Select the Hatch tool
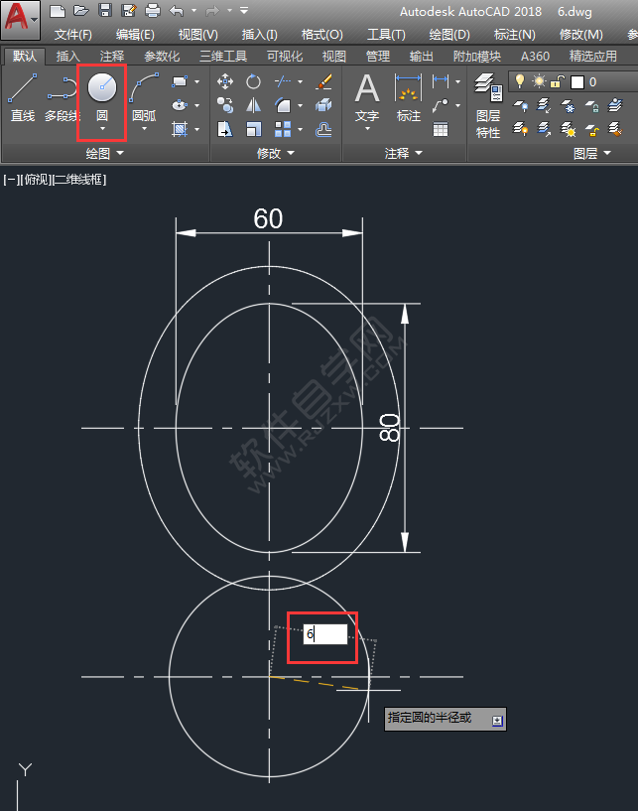Image resolution: width=638 pixels, height=811 pixels. (180, 129)
